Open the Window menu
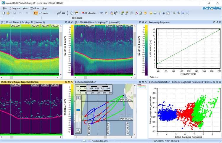Screen dimensions: 222x143 point(35,8)
